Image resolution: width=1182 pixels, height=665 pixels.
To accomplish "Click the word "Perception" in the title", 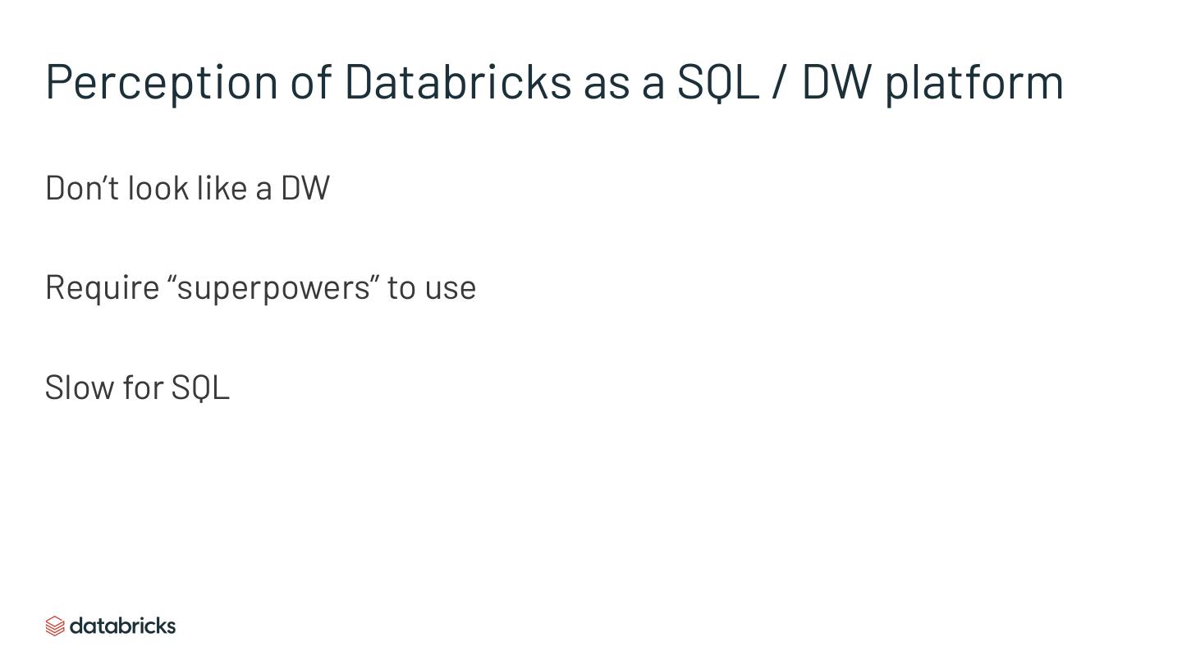I will [x=162, y=82].
